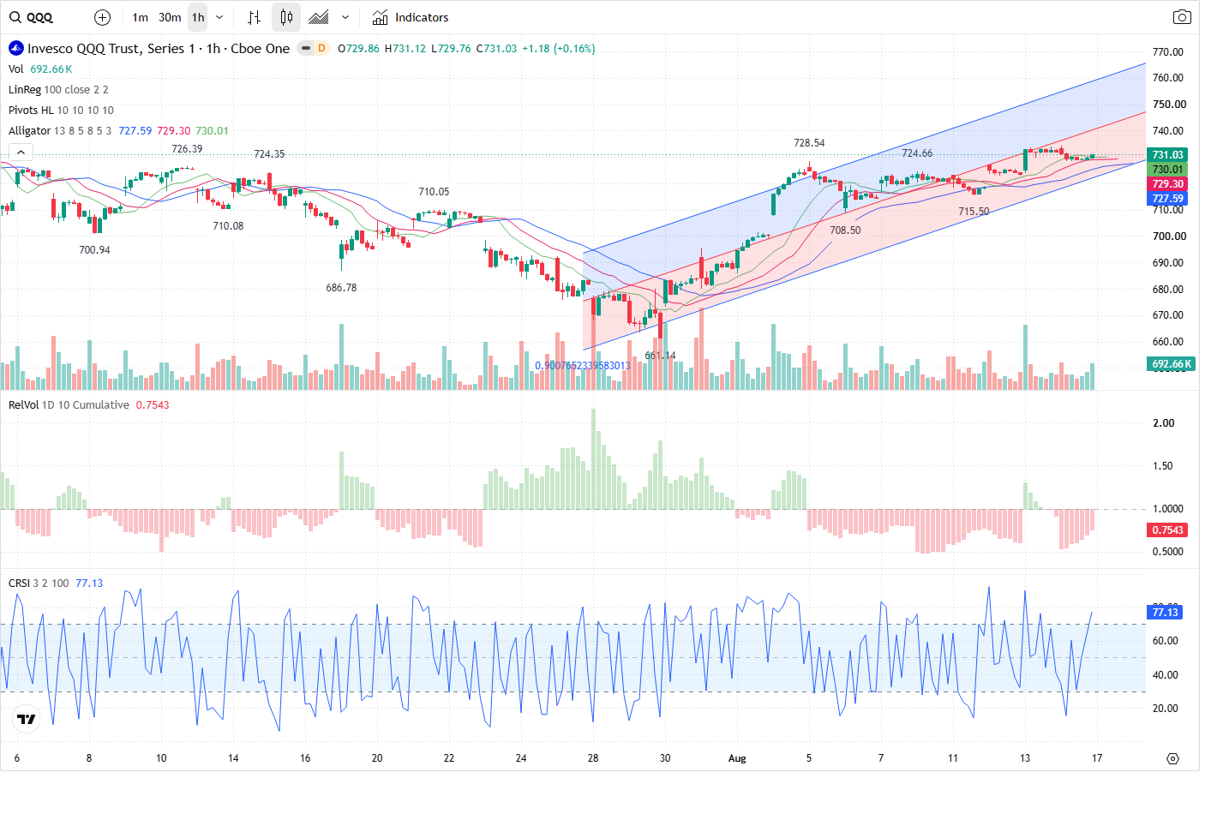
Task: Click the 692.66K volume axis label
Action: [1172, 364]
